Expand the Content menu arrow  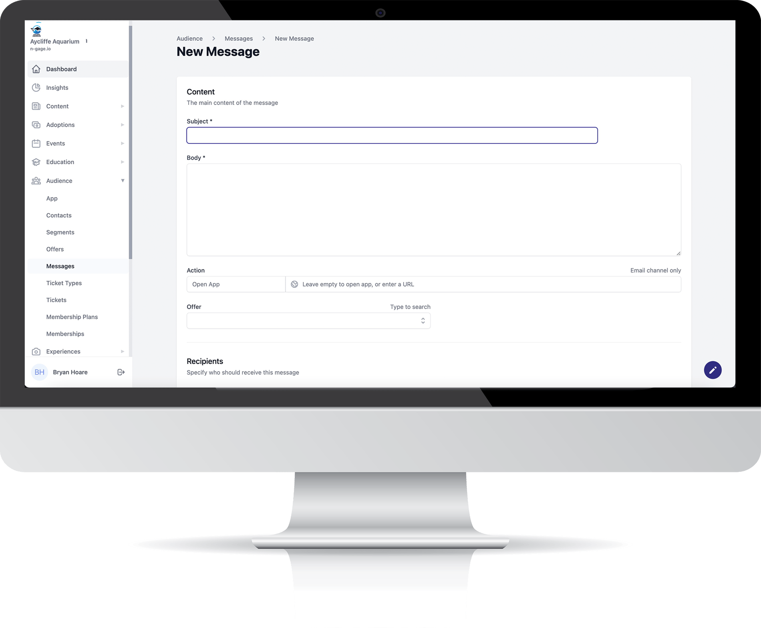123,106
